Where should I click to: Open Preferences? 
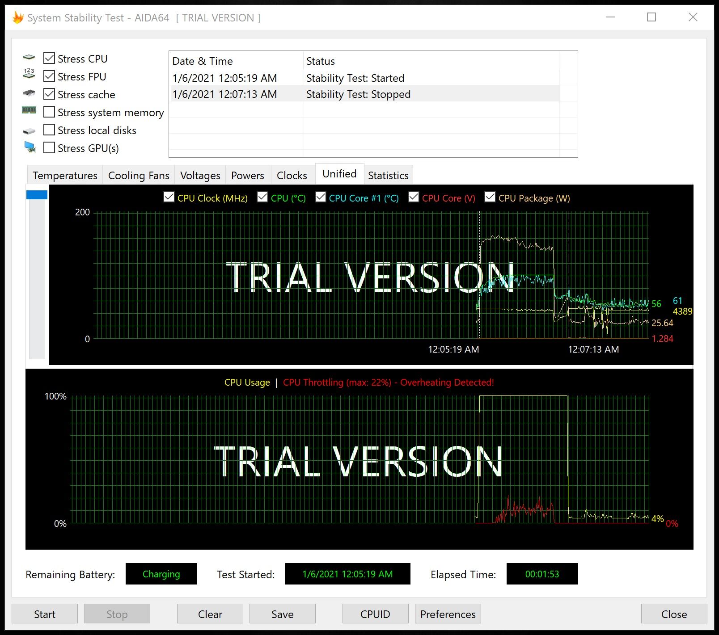click(448, 614)
